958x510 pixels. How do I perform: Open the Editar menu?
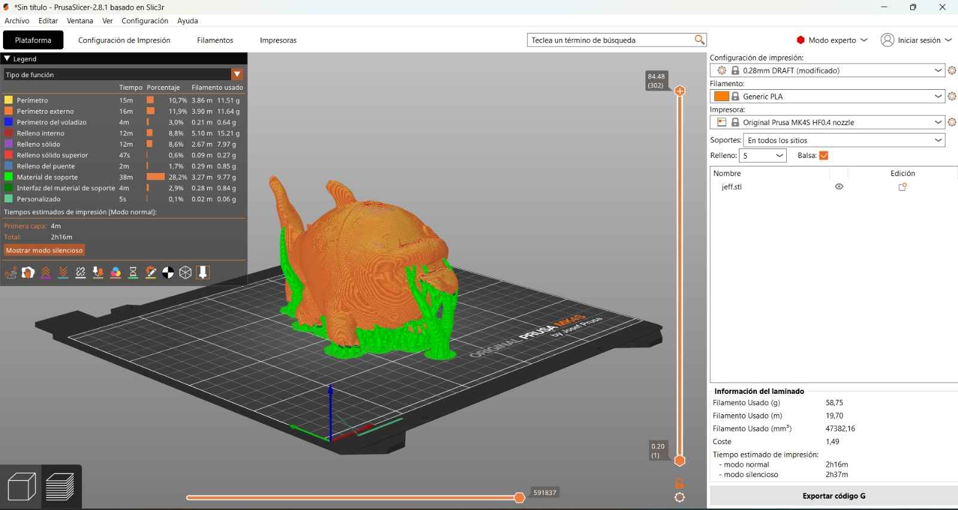point(48,20)
